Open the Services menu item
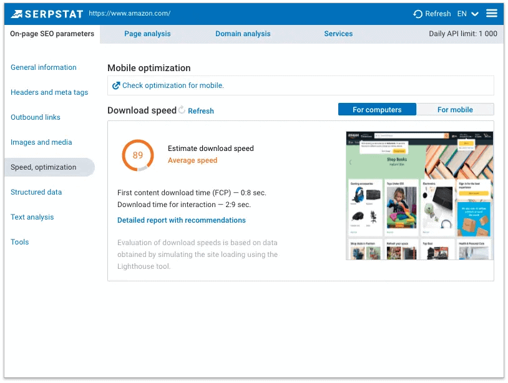The width and height of the screenshot is (508, 383). pyautogui.click(x=338, y=34)
